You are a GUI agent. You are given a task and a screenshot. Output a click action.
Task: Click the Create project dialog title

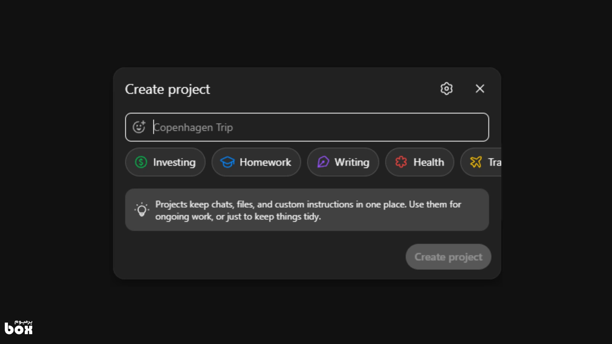point(167,89)
